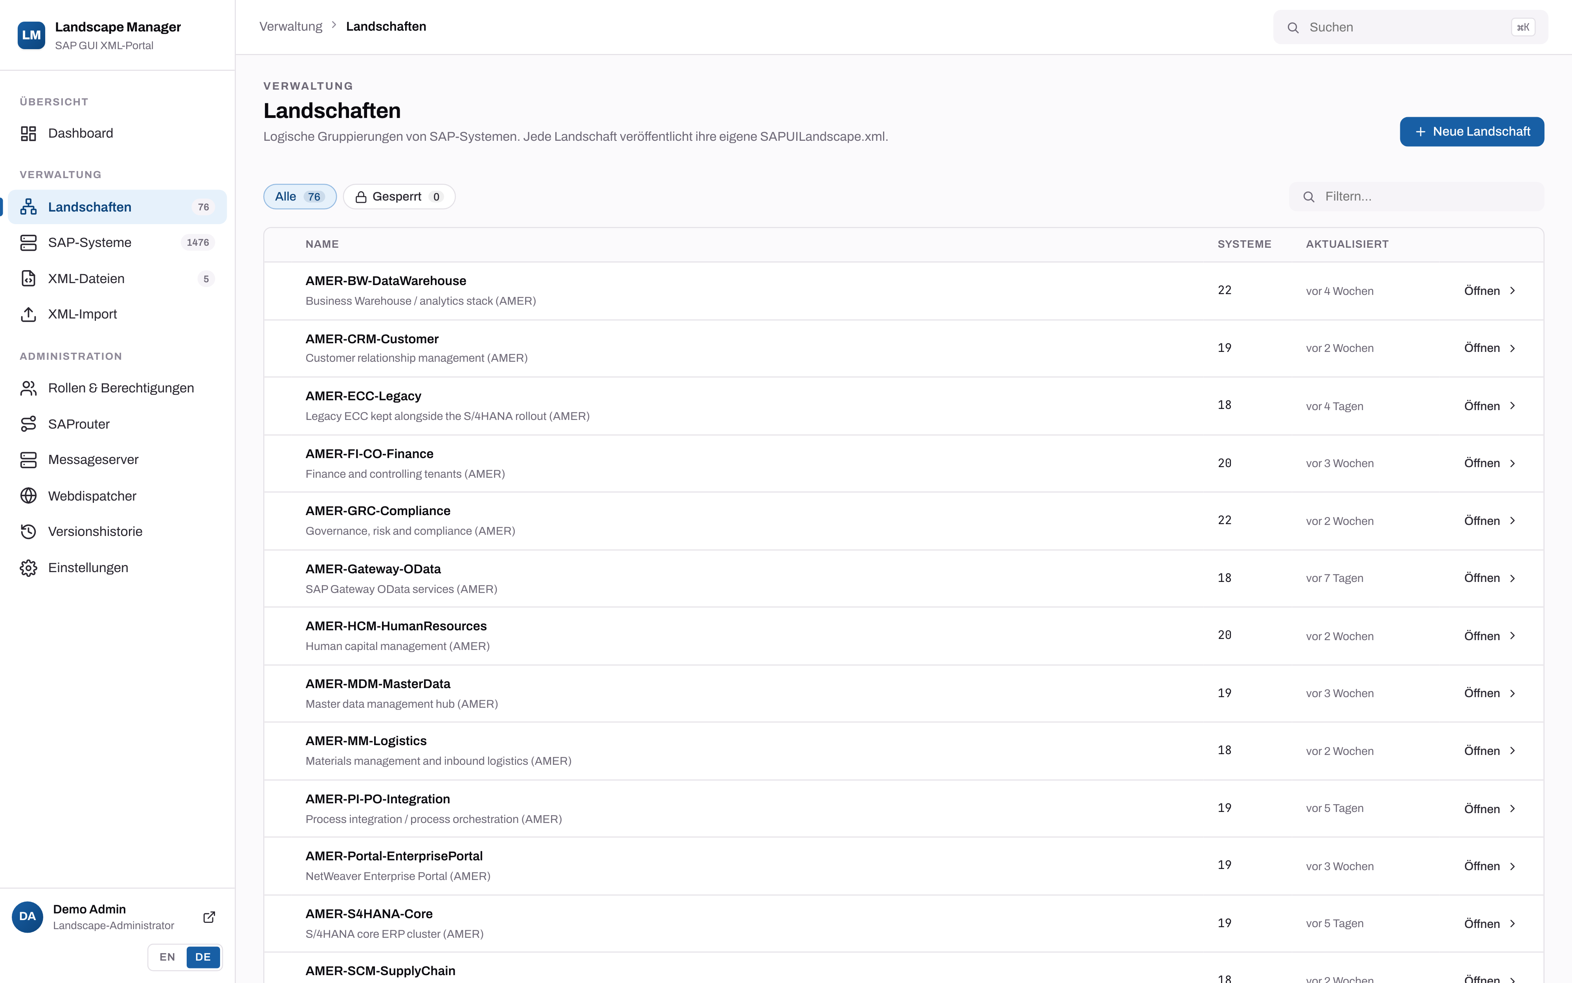Click the SAProuter route icon
Image resolution: width=1572 pixels, height=983 pixels.
pos(29,424)
